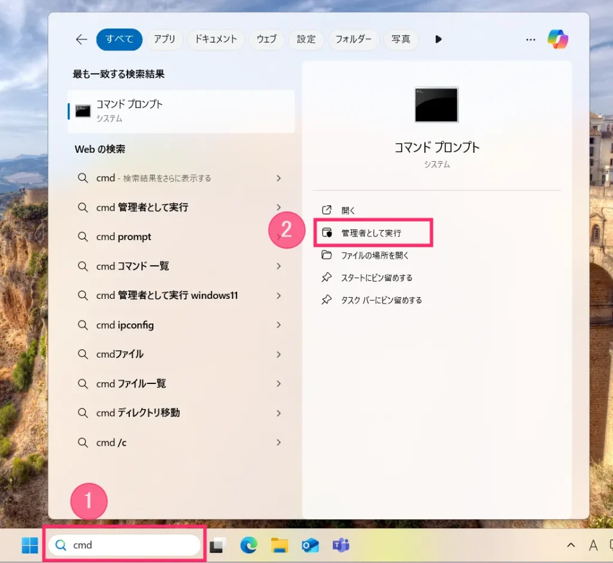Expand chevron for cmd ipconfig
613x563 pixels.
coord(278,325)
